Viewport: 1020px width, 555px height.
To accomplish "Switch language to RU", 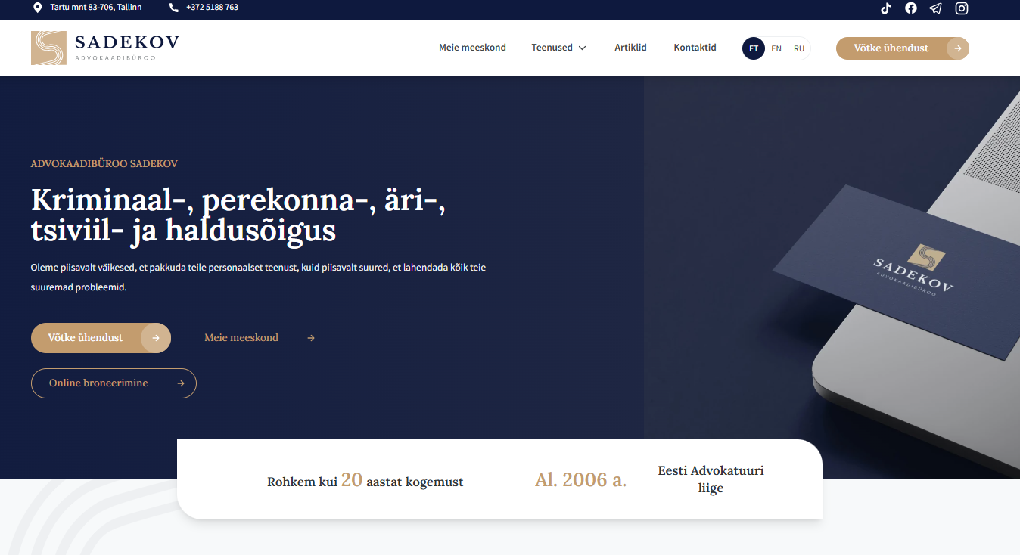I will click(x=799, y=48).
